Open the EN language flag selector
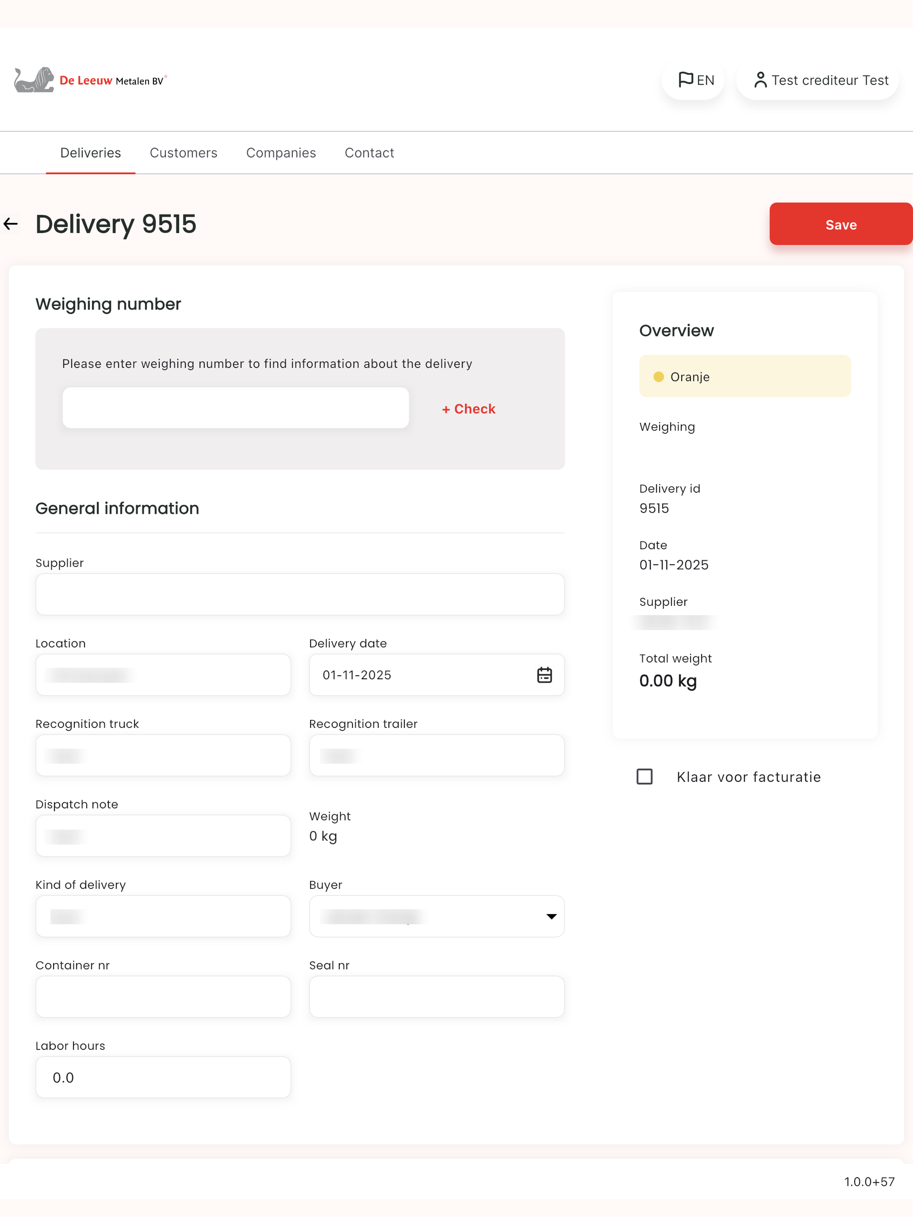Screen dimensions: 913x1217 (x=694, y=80)
